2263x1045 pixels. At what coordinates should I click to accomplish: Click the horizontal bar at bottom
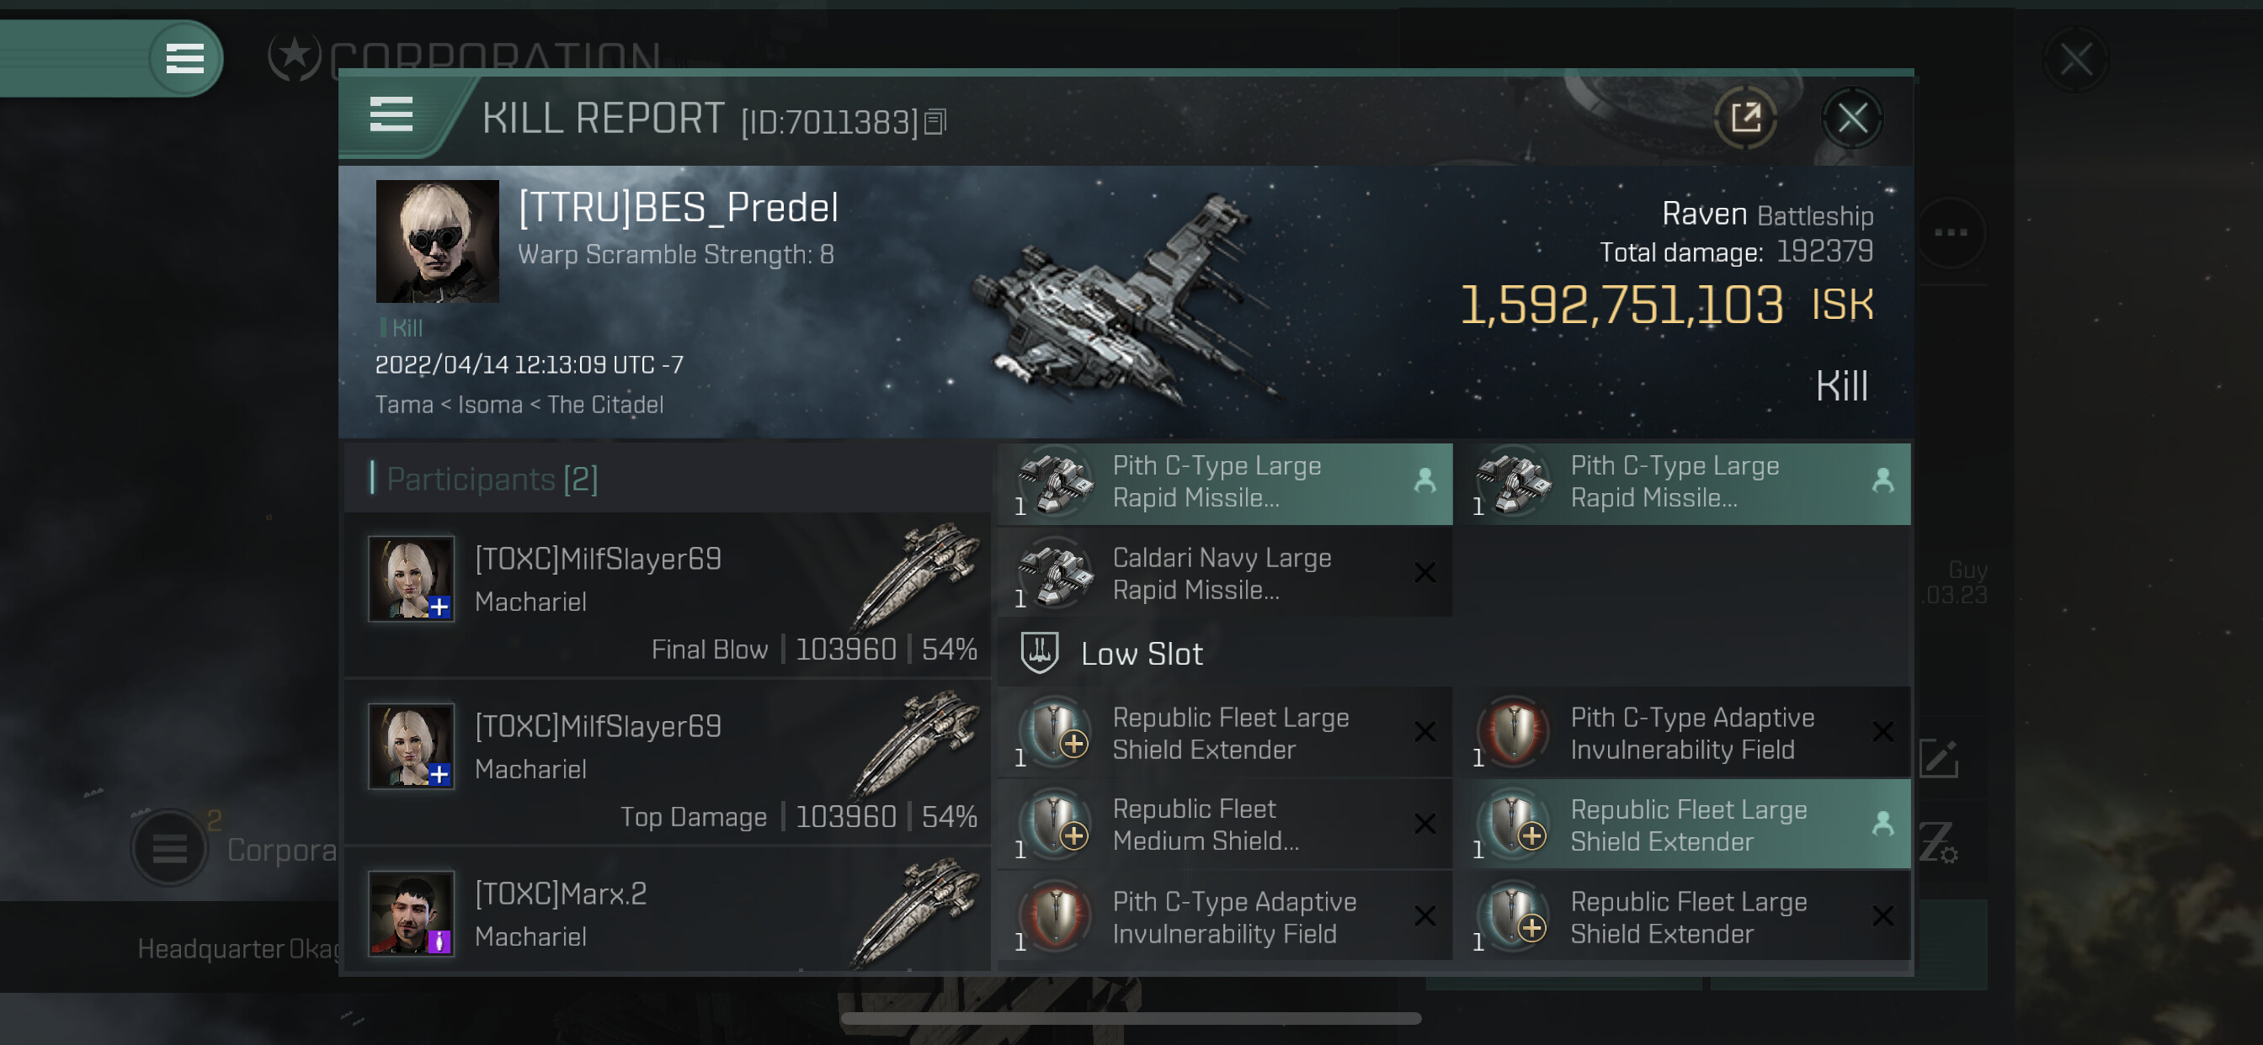pos(1131,1019)
